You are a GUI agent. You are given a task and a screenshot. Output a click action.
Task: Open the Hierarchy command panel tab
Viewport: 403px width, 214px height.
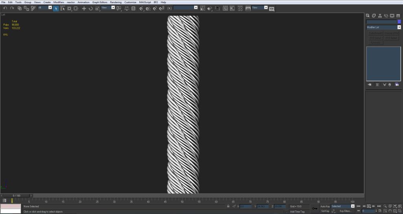pos(380,16)
